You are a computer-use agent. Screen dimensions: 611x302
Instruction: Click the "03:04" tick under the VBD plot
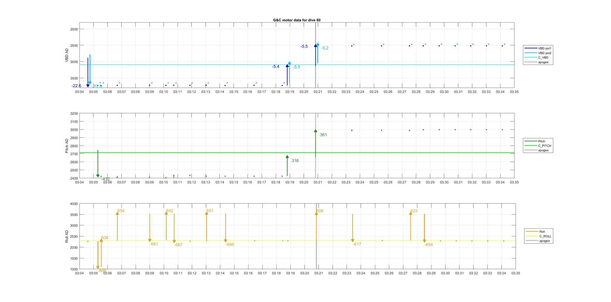pos(79,92)
